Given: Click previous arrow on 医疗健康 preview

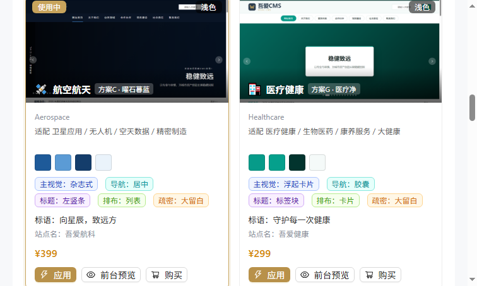Looking at the screenshot, I should pyautogui.click(x=247, y=61).
